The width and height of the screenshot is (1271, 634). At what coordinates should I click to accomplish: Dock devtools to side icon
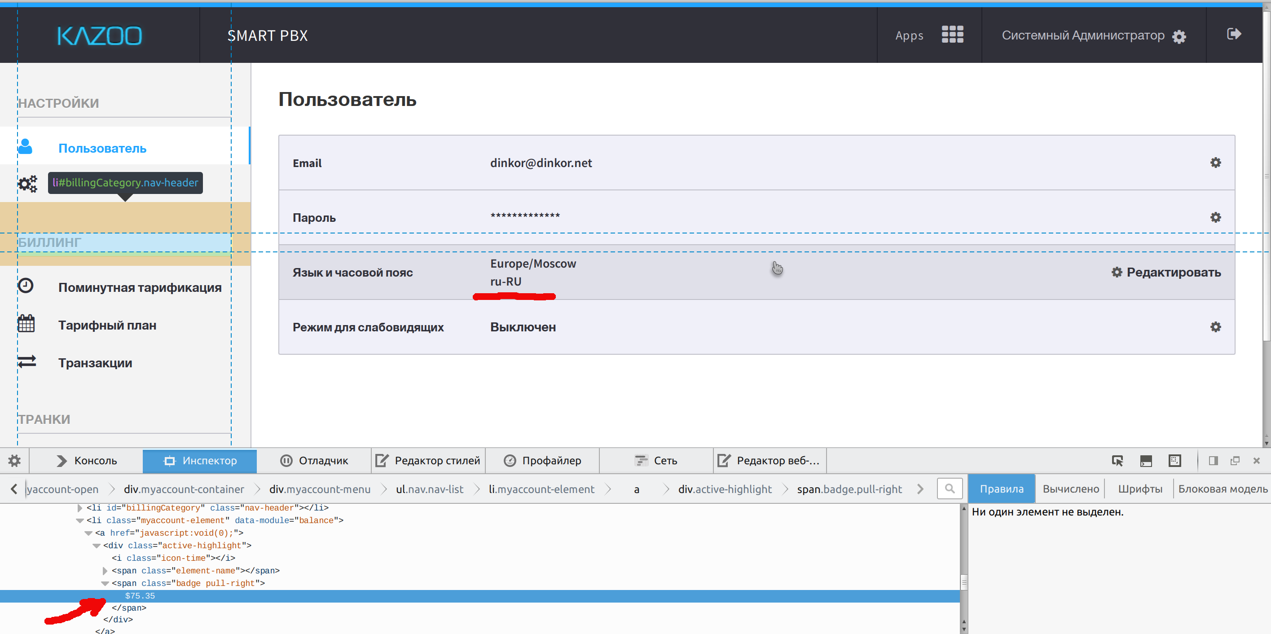coord(1213,460)
